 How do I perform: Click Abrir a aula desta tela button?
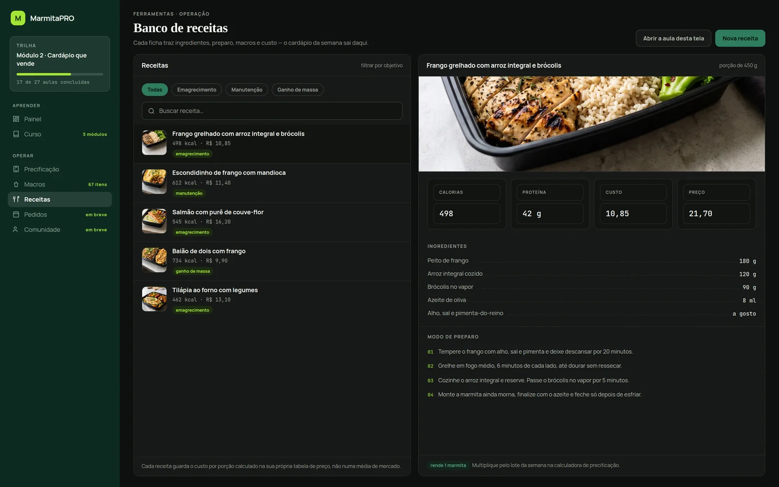click(673, 38)
